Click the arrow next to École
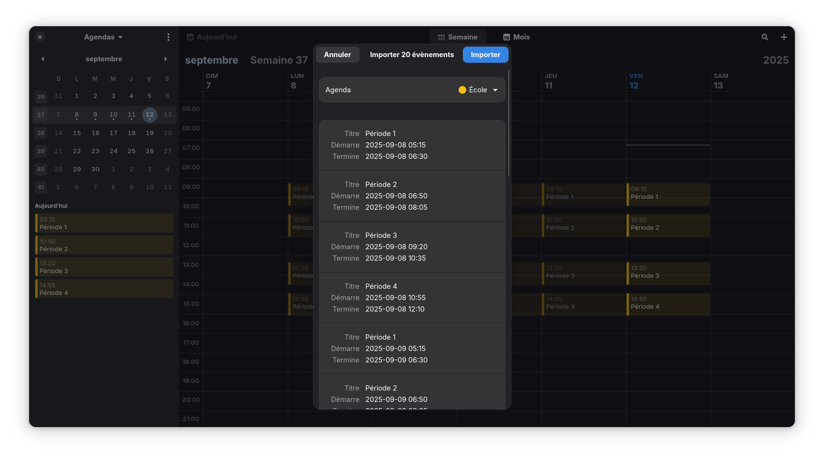Screen dimensions: 824x459 click(495, 90)
